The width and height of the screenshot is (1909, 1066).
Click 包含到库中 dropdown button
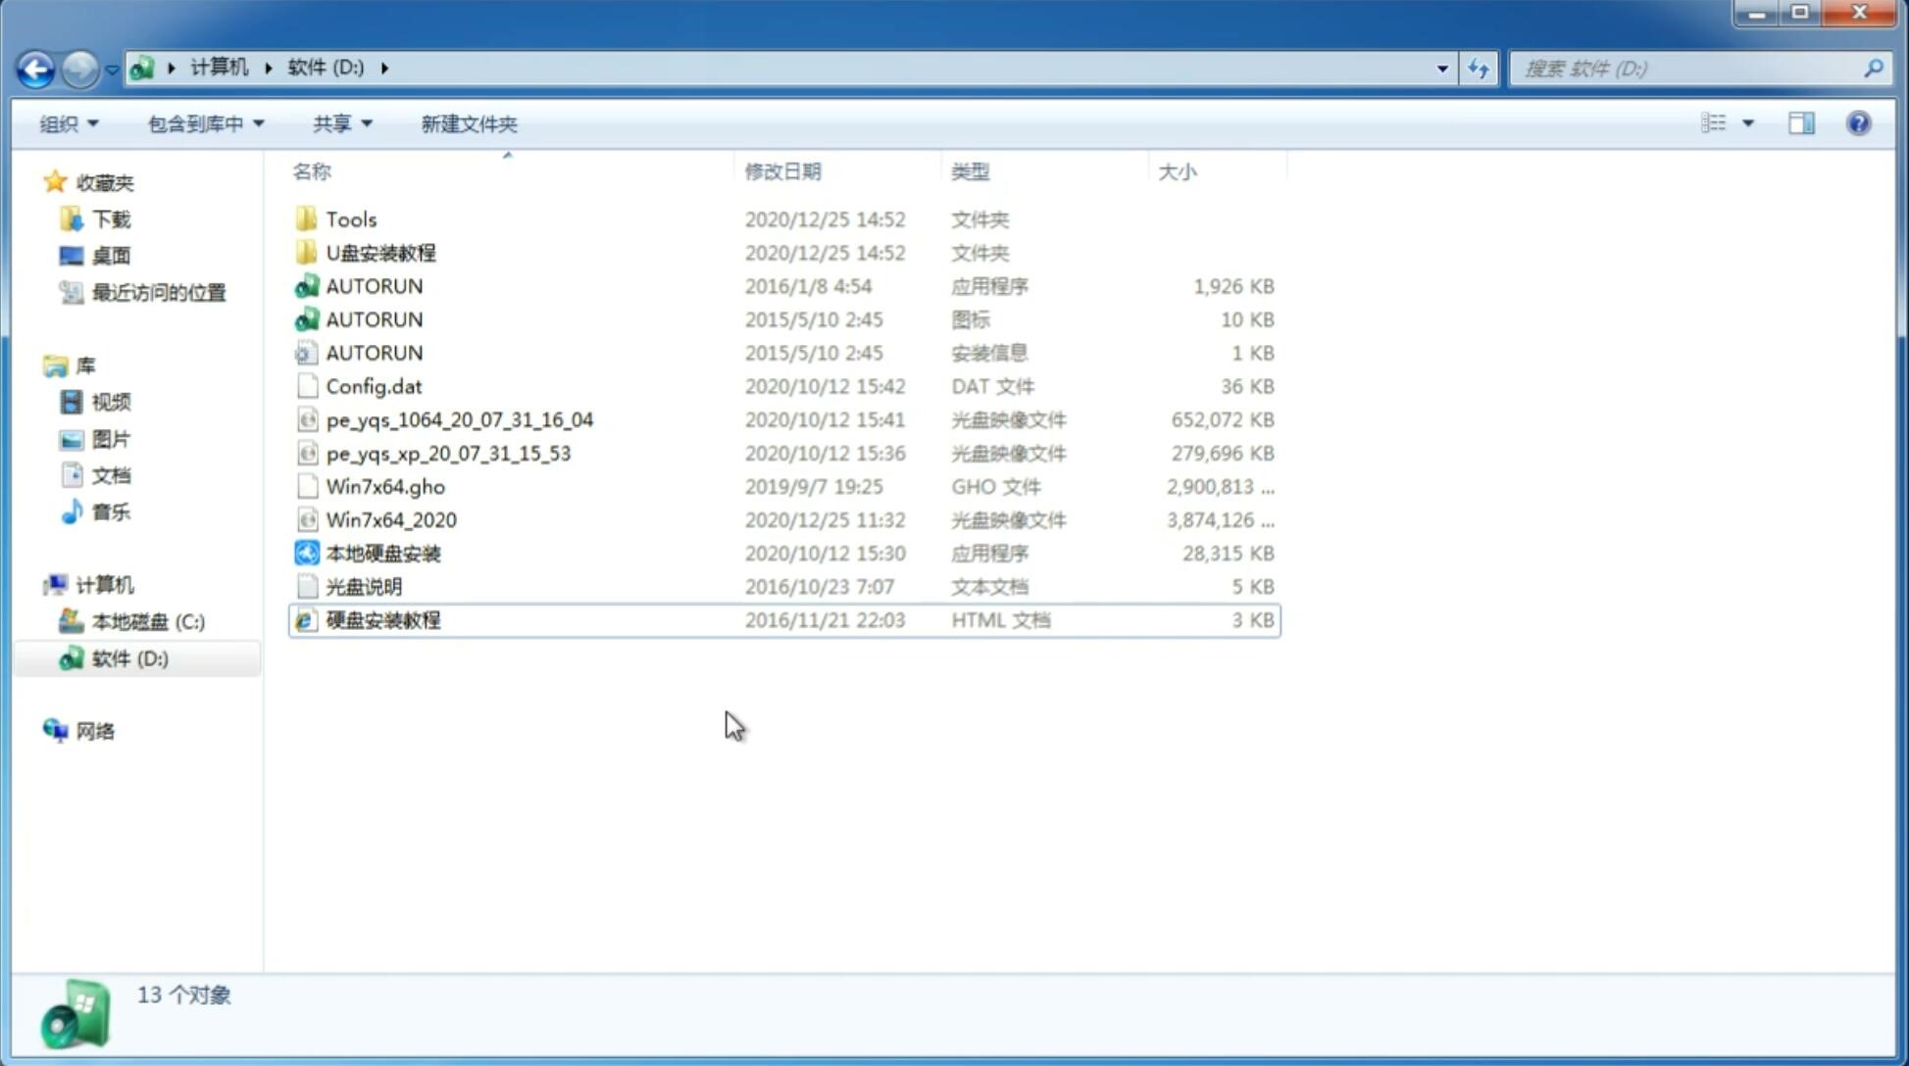tap(203, 123)
